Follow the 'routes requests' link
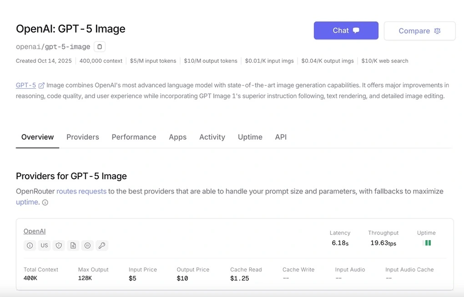 click(x=81, y=191)
